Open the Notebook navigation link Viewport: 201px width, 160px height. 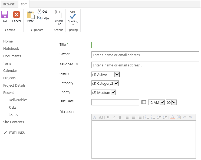[x=11, y=48]
